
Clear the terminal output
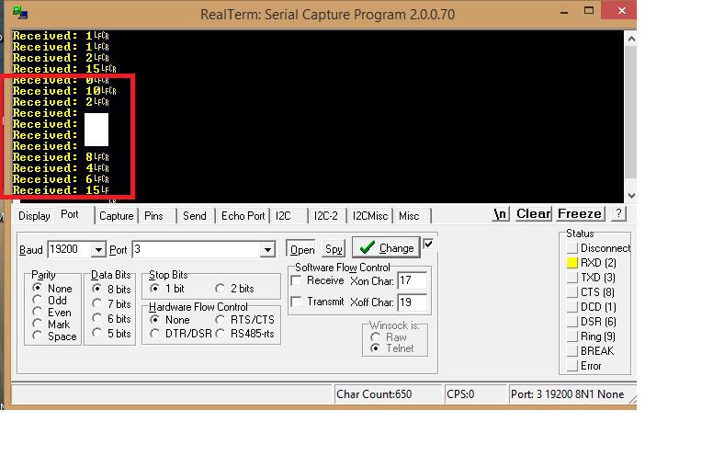click(534, 213)
